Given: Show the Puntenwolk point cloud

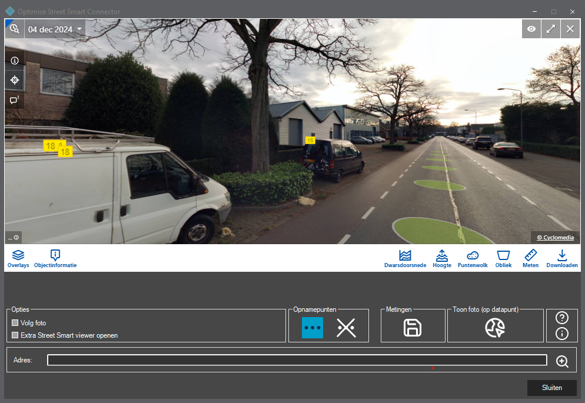Looking at the screenshot, I should click(473, 259).
